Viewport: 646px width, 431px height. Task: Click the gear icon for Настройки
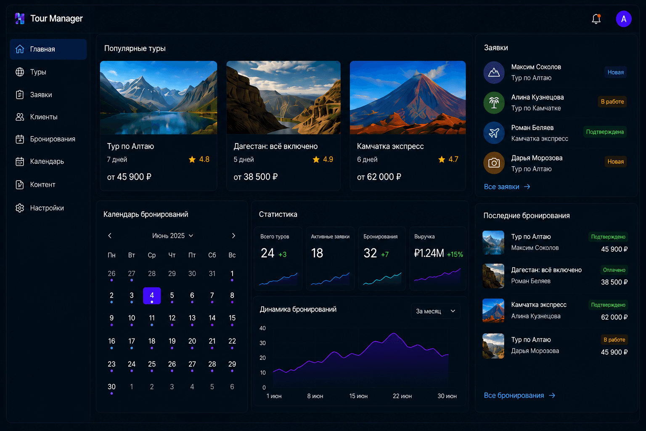coord(20,208)
